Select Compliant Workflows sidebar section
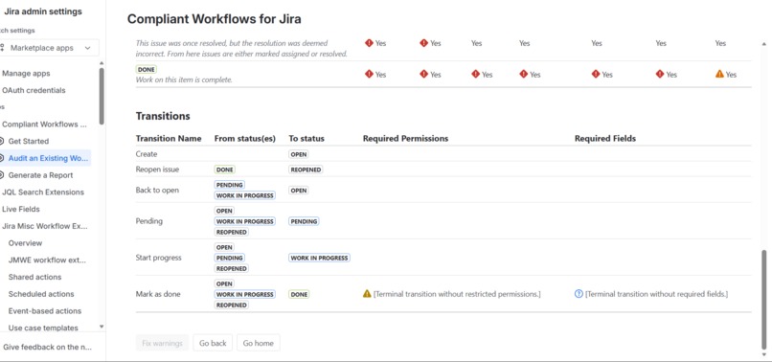The height and width of the screenshot is (362, 772). point(44,124)
